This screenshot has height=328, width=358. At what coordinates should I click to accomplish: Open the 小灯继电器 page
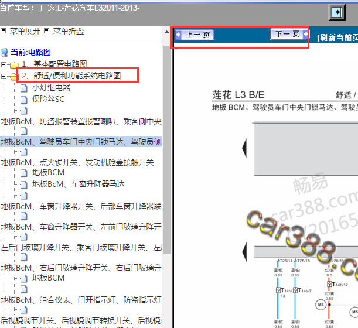(52, 87)
